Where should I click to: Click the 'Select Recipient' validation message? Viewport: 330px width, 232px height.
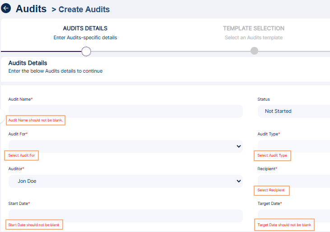point(271,190)
